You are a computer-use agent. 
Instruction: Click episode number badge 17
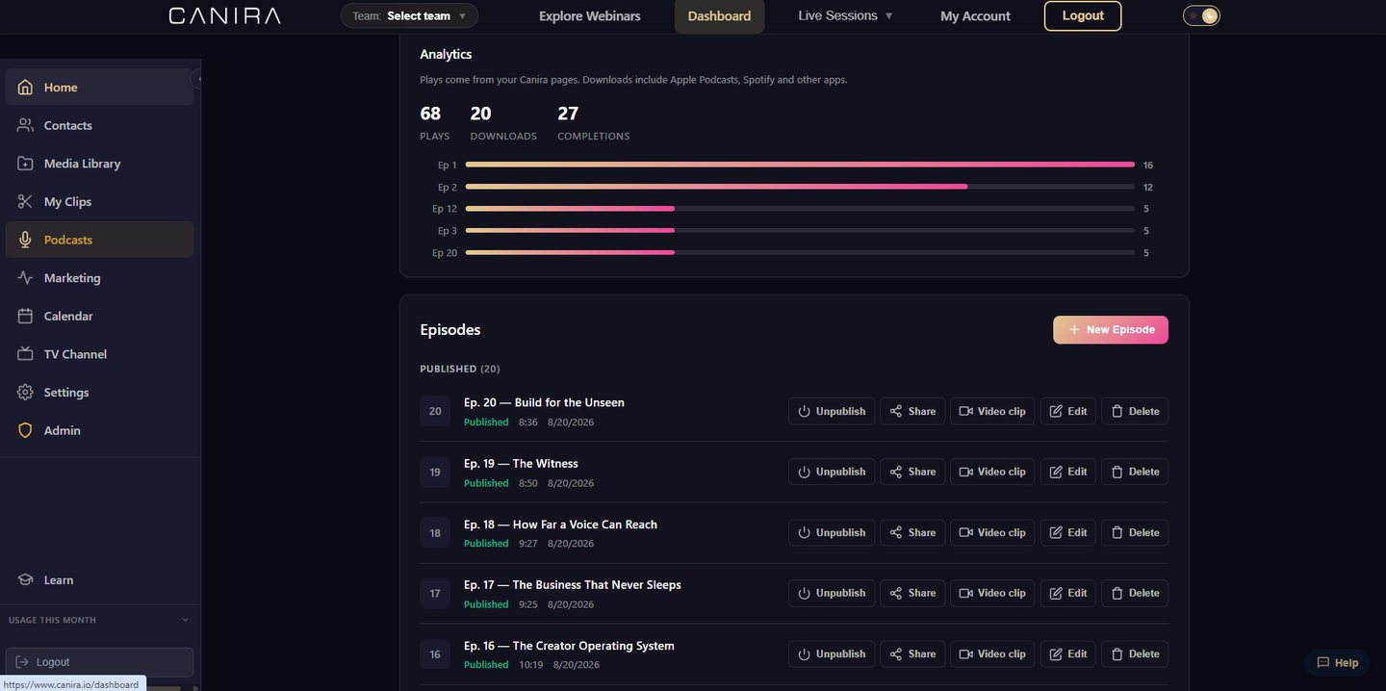point(435,594)
